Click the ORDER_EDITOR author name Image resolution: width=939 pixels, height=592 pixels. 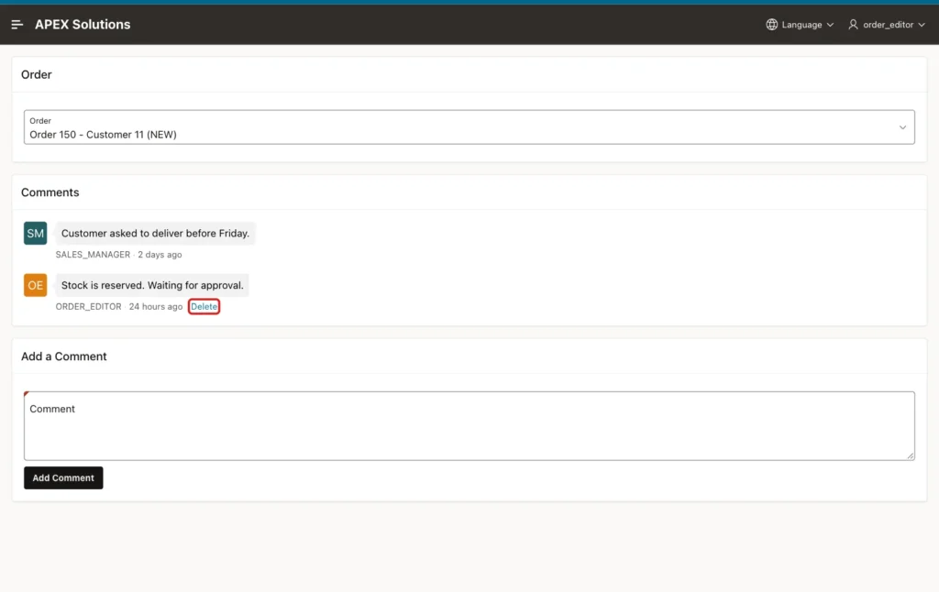[x=89, y=306]
